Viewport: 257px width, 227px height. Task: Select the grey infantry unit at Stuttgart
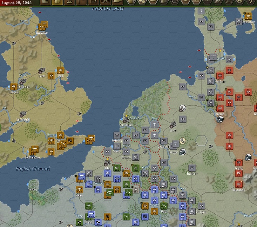[x=201, y=206]
